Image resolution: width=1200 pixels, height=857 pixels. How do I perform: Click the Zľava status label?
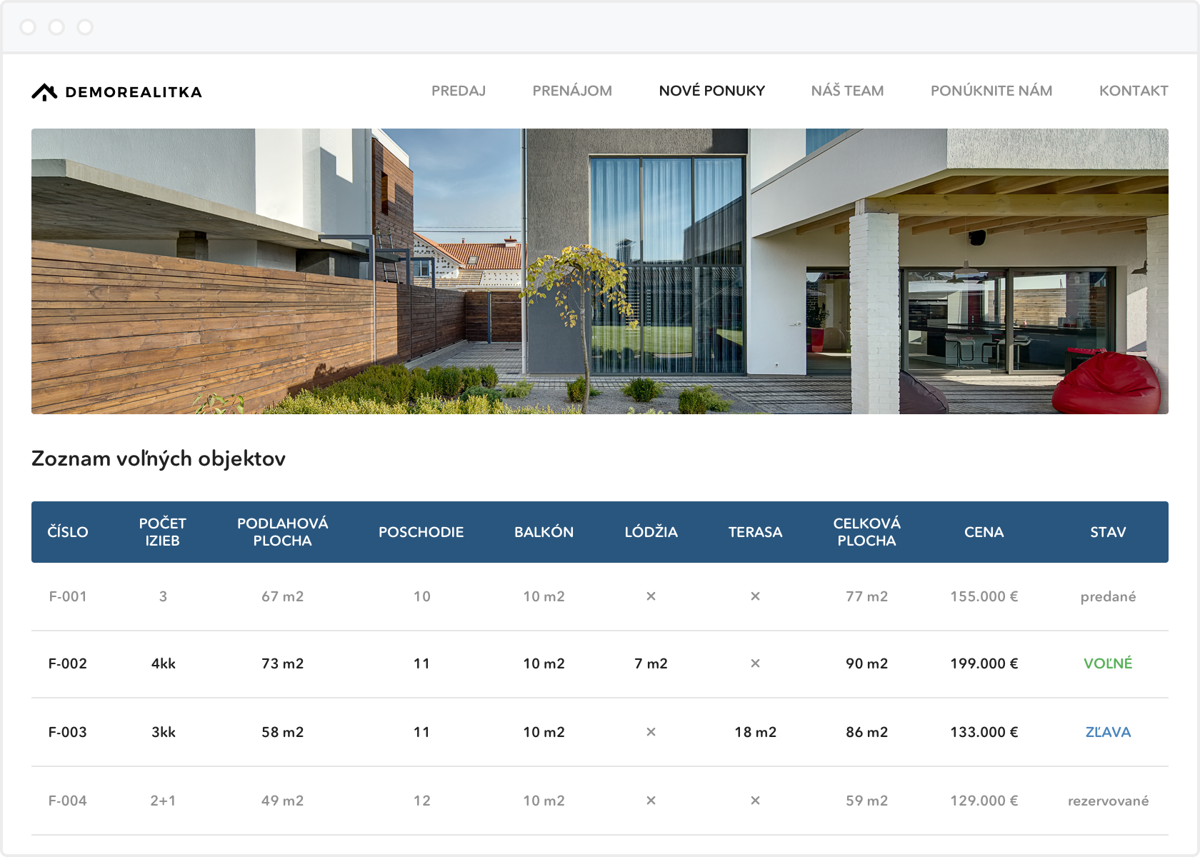click(x=1108, y=732)
